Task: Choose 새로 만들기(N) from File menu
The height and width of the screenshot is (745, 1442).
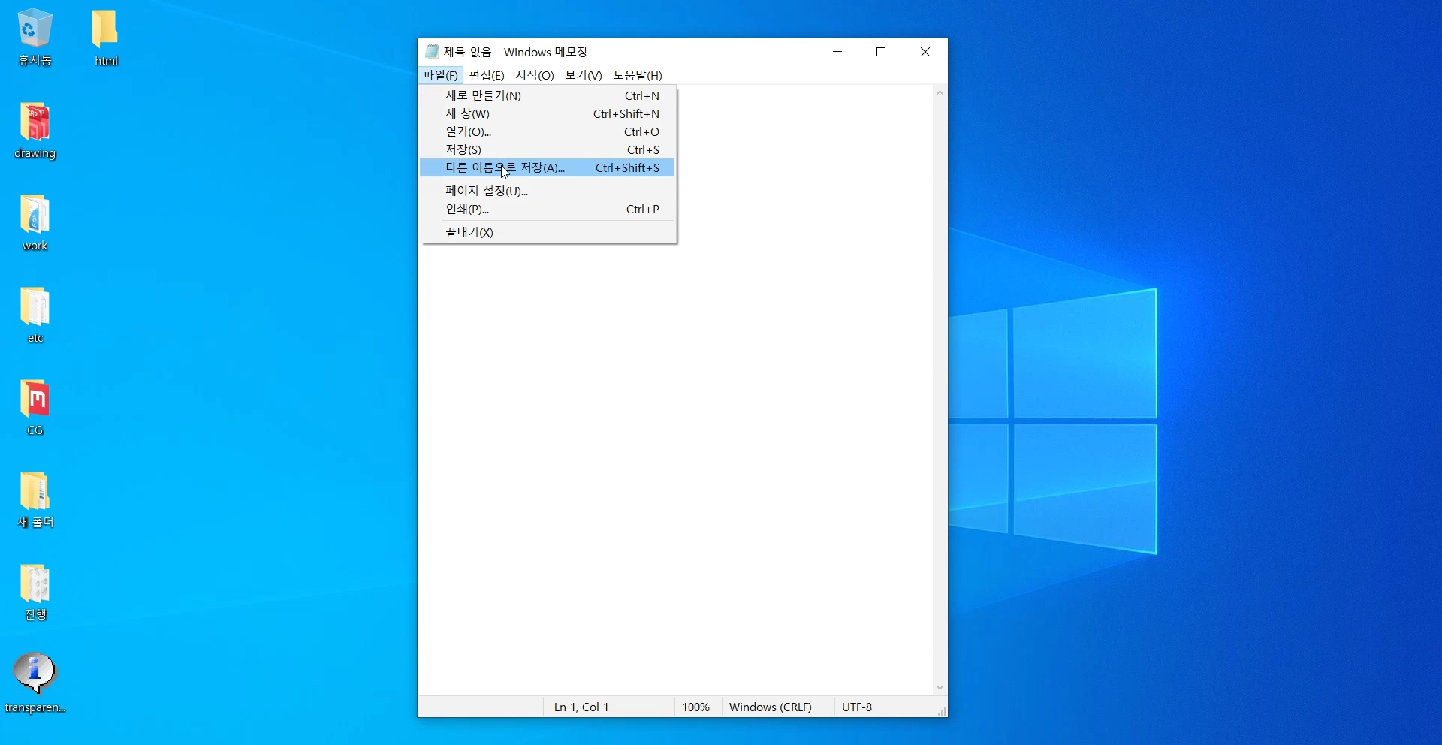Action: click(x=548, y=95)
